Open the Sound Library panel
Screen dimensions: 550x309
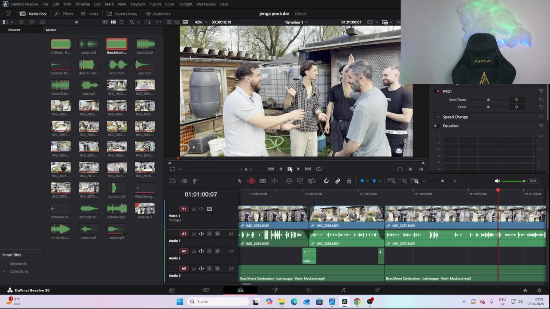(122, 14)
